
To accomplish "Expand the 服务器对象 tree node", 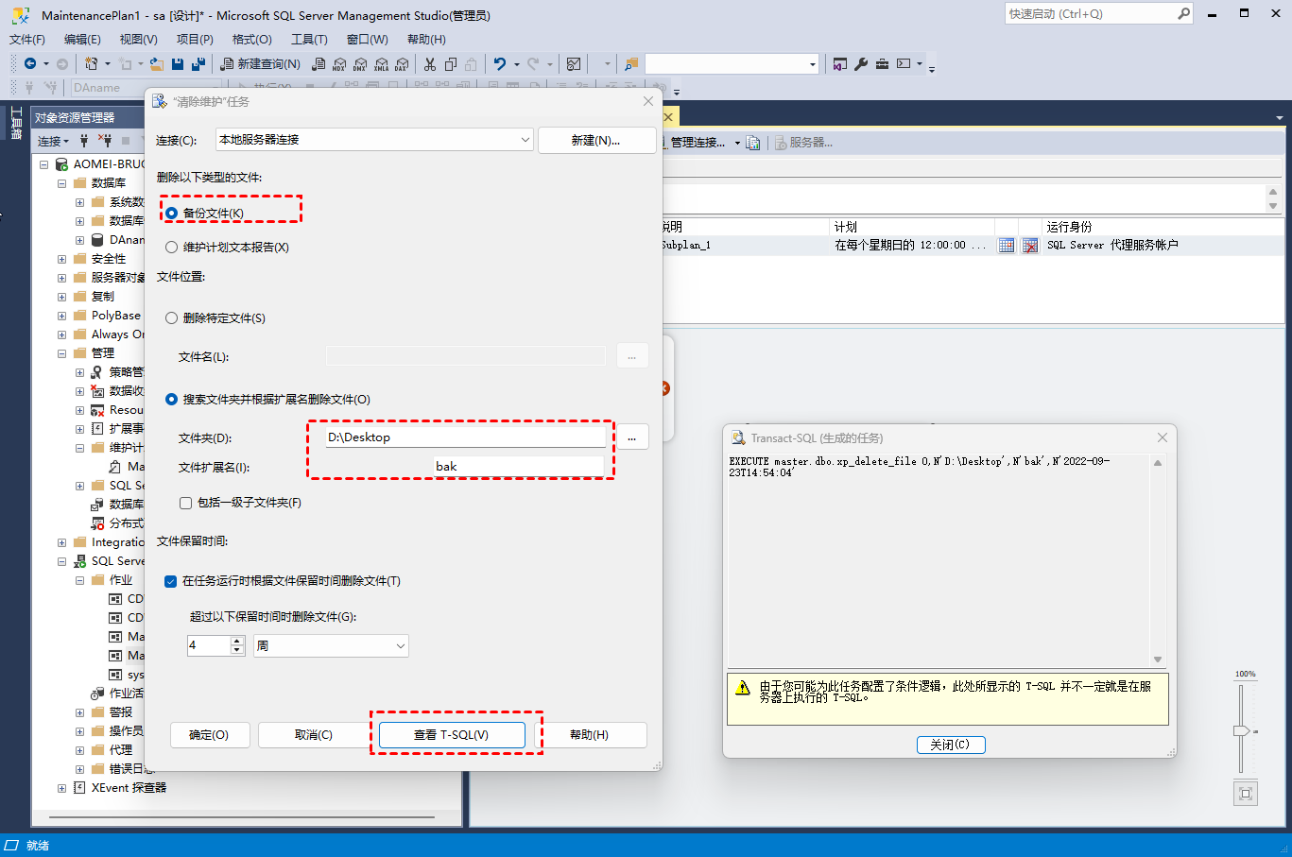I will pyautogui.click(x=61, y=278).
